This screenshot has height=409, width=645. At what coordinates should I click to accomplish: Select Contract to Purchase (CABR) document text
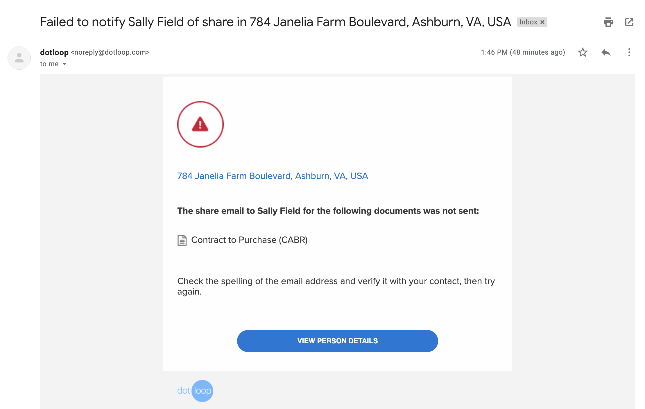coord(249,240)
